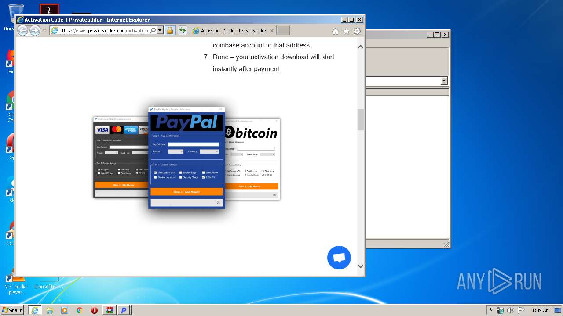Image resolution: width=563 pixels, height=316 pixels.
Task: Toggle Use Custom VPN in PayPal Adder
Action: coord(155,172)
